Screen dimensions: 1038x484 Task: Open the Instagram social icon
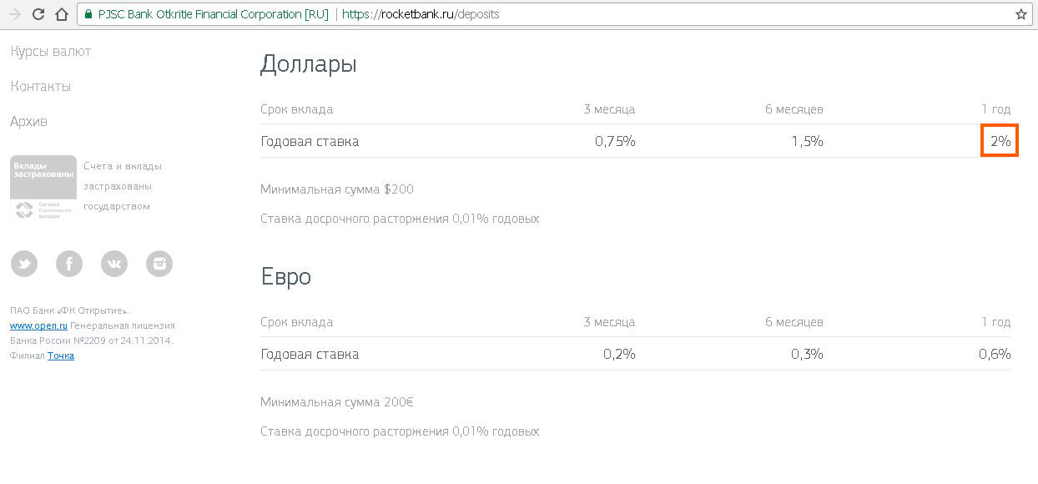(159, 264)
